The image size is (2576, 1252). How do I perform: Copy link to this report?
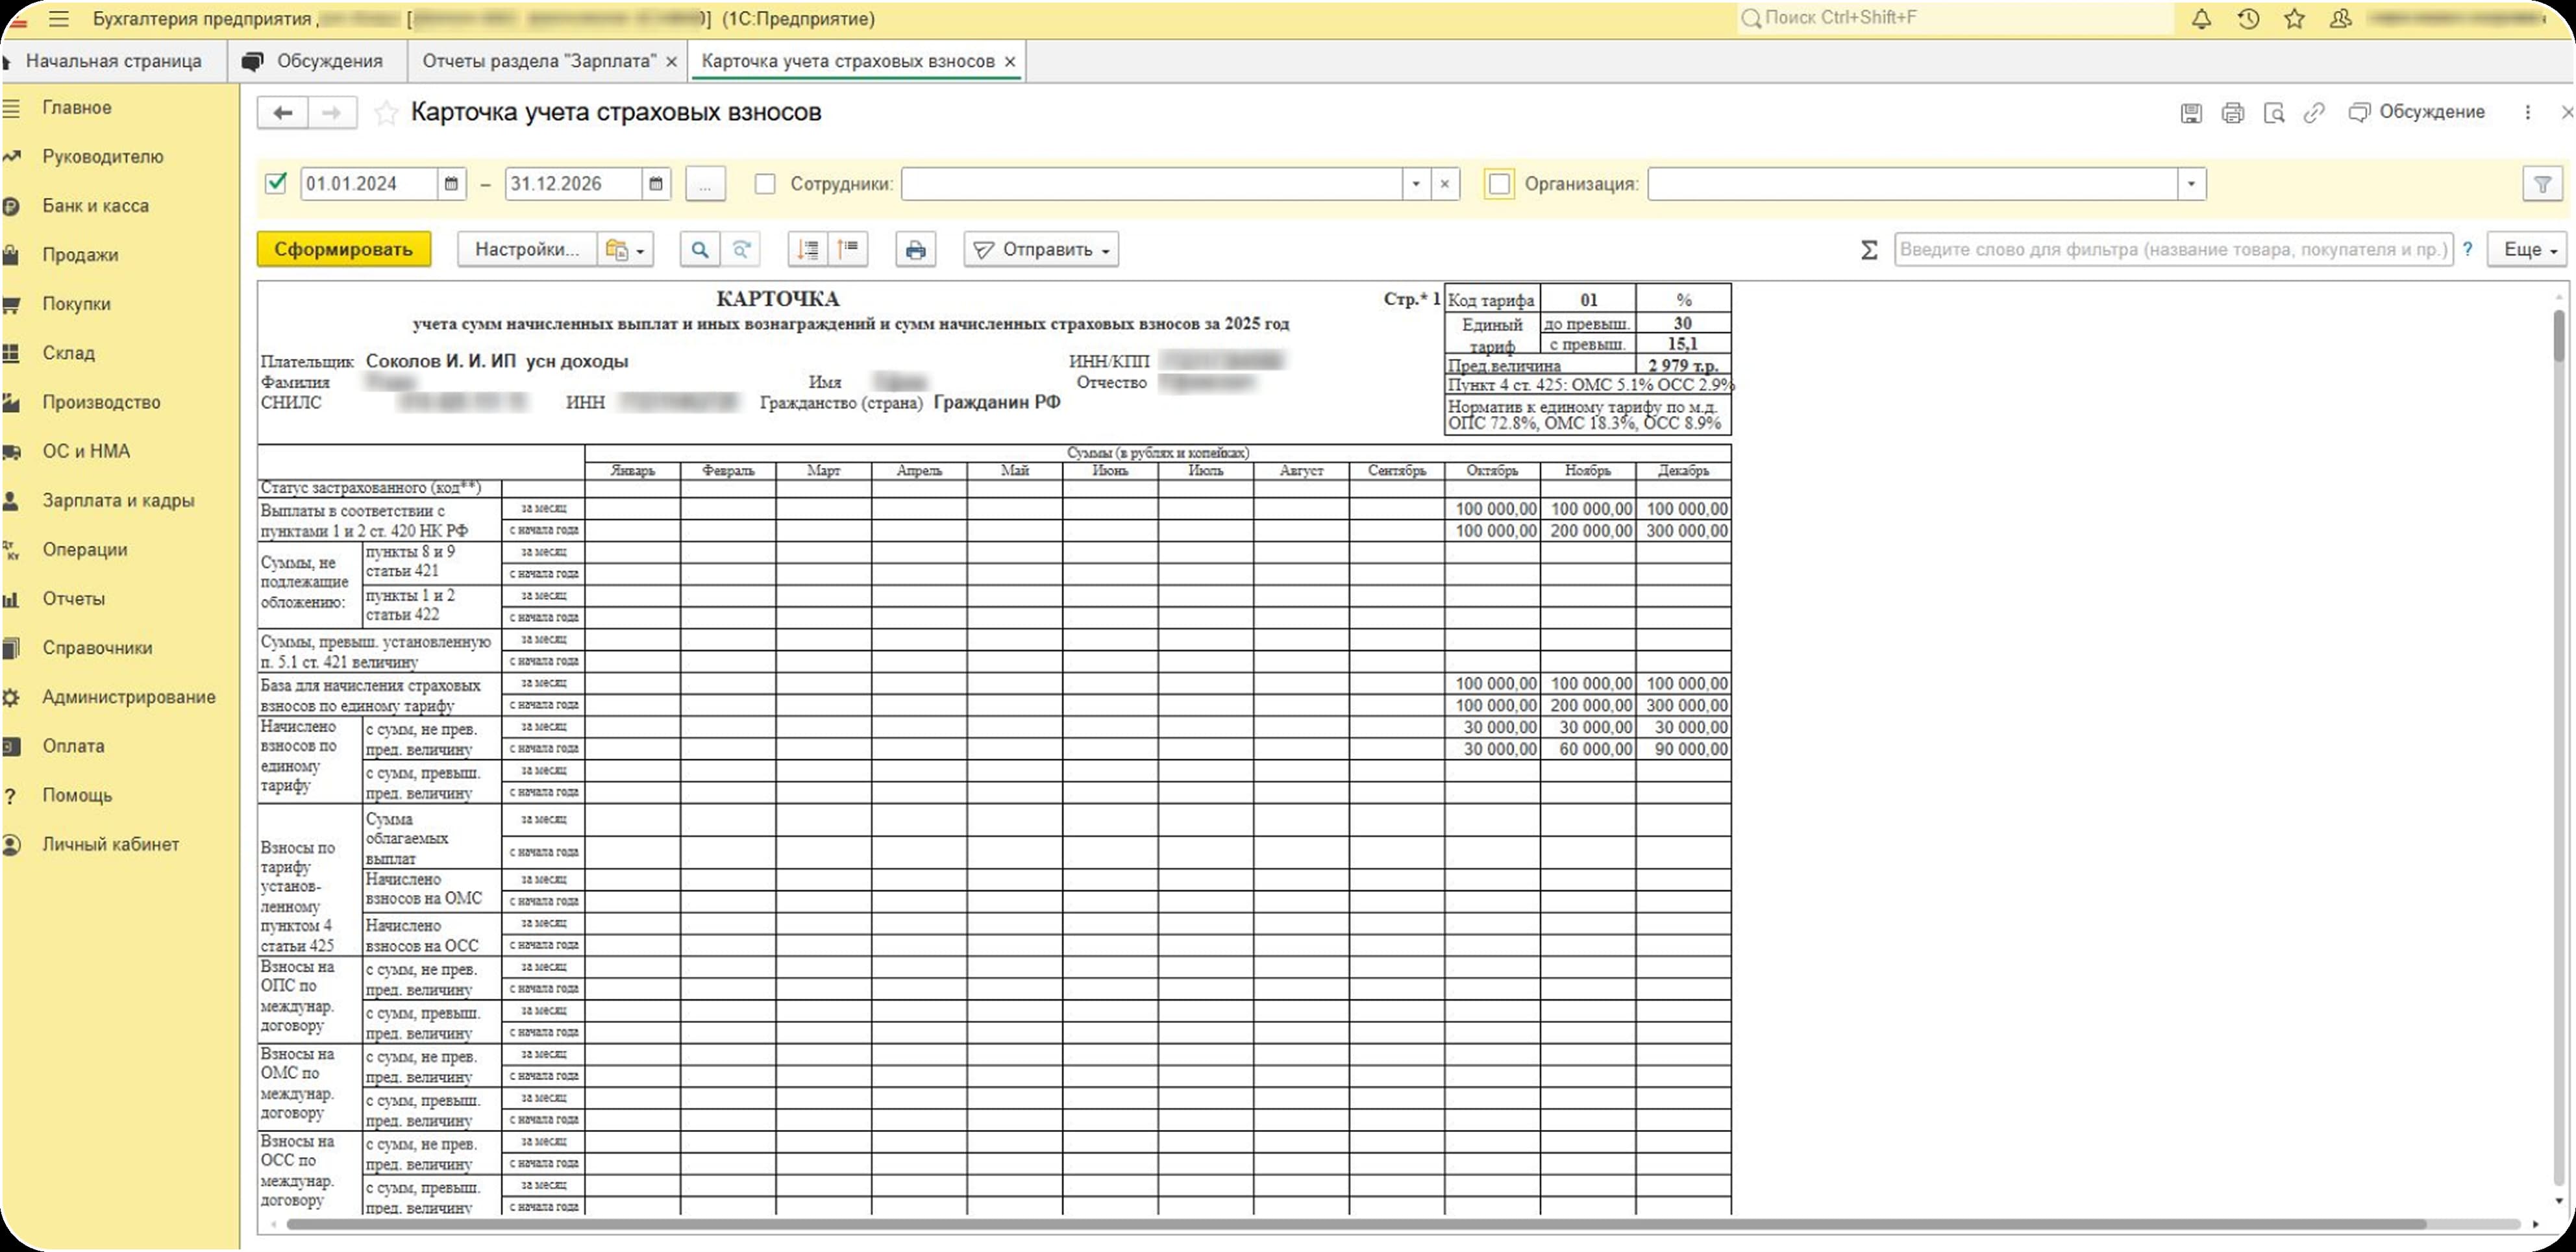[x=2314, y=113]
